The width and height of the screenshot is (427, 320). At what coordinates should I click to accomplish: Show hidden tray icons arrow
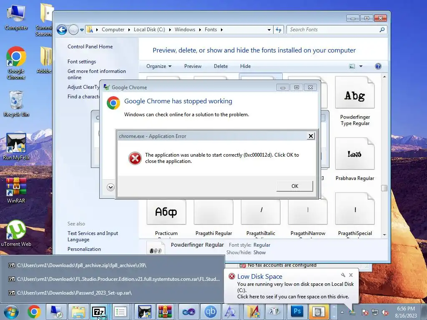(342, 312)
